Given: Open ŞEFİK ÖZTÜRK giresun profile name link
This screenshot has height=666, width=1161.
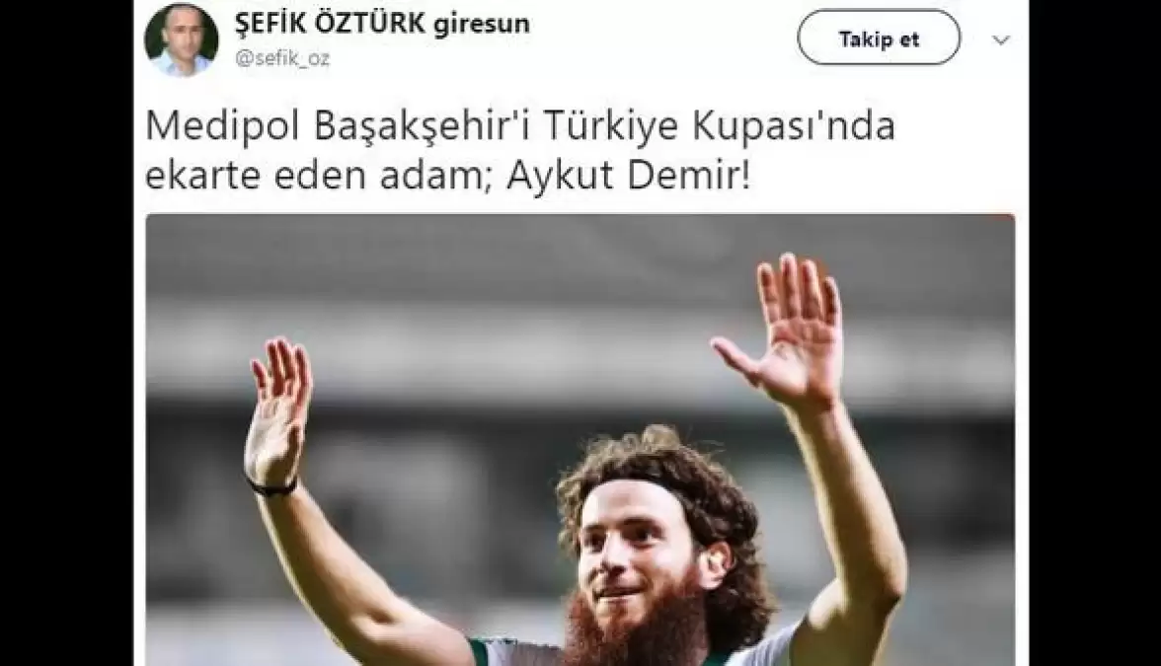Looking at the screenshot, I should pos(381,22).
